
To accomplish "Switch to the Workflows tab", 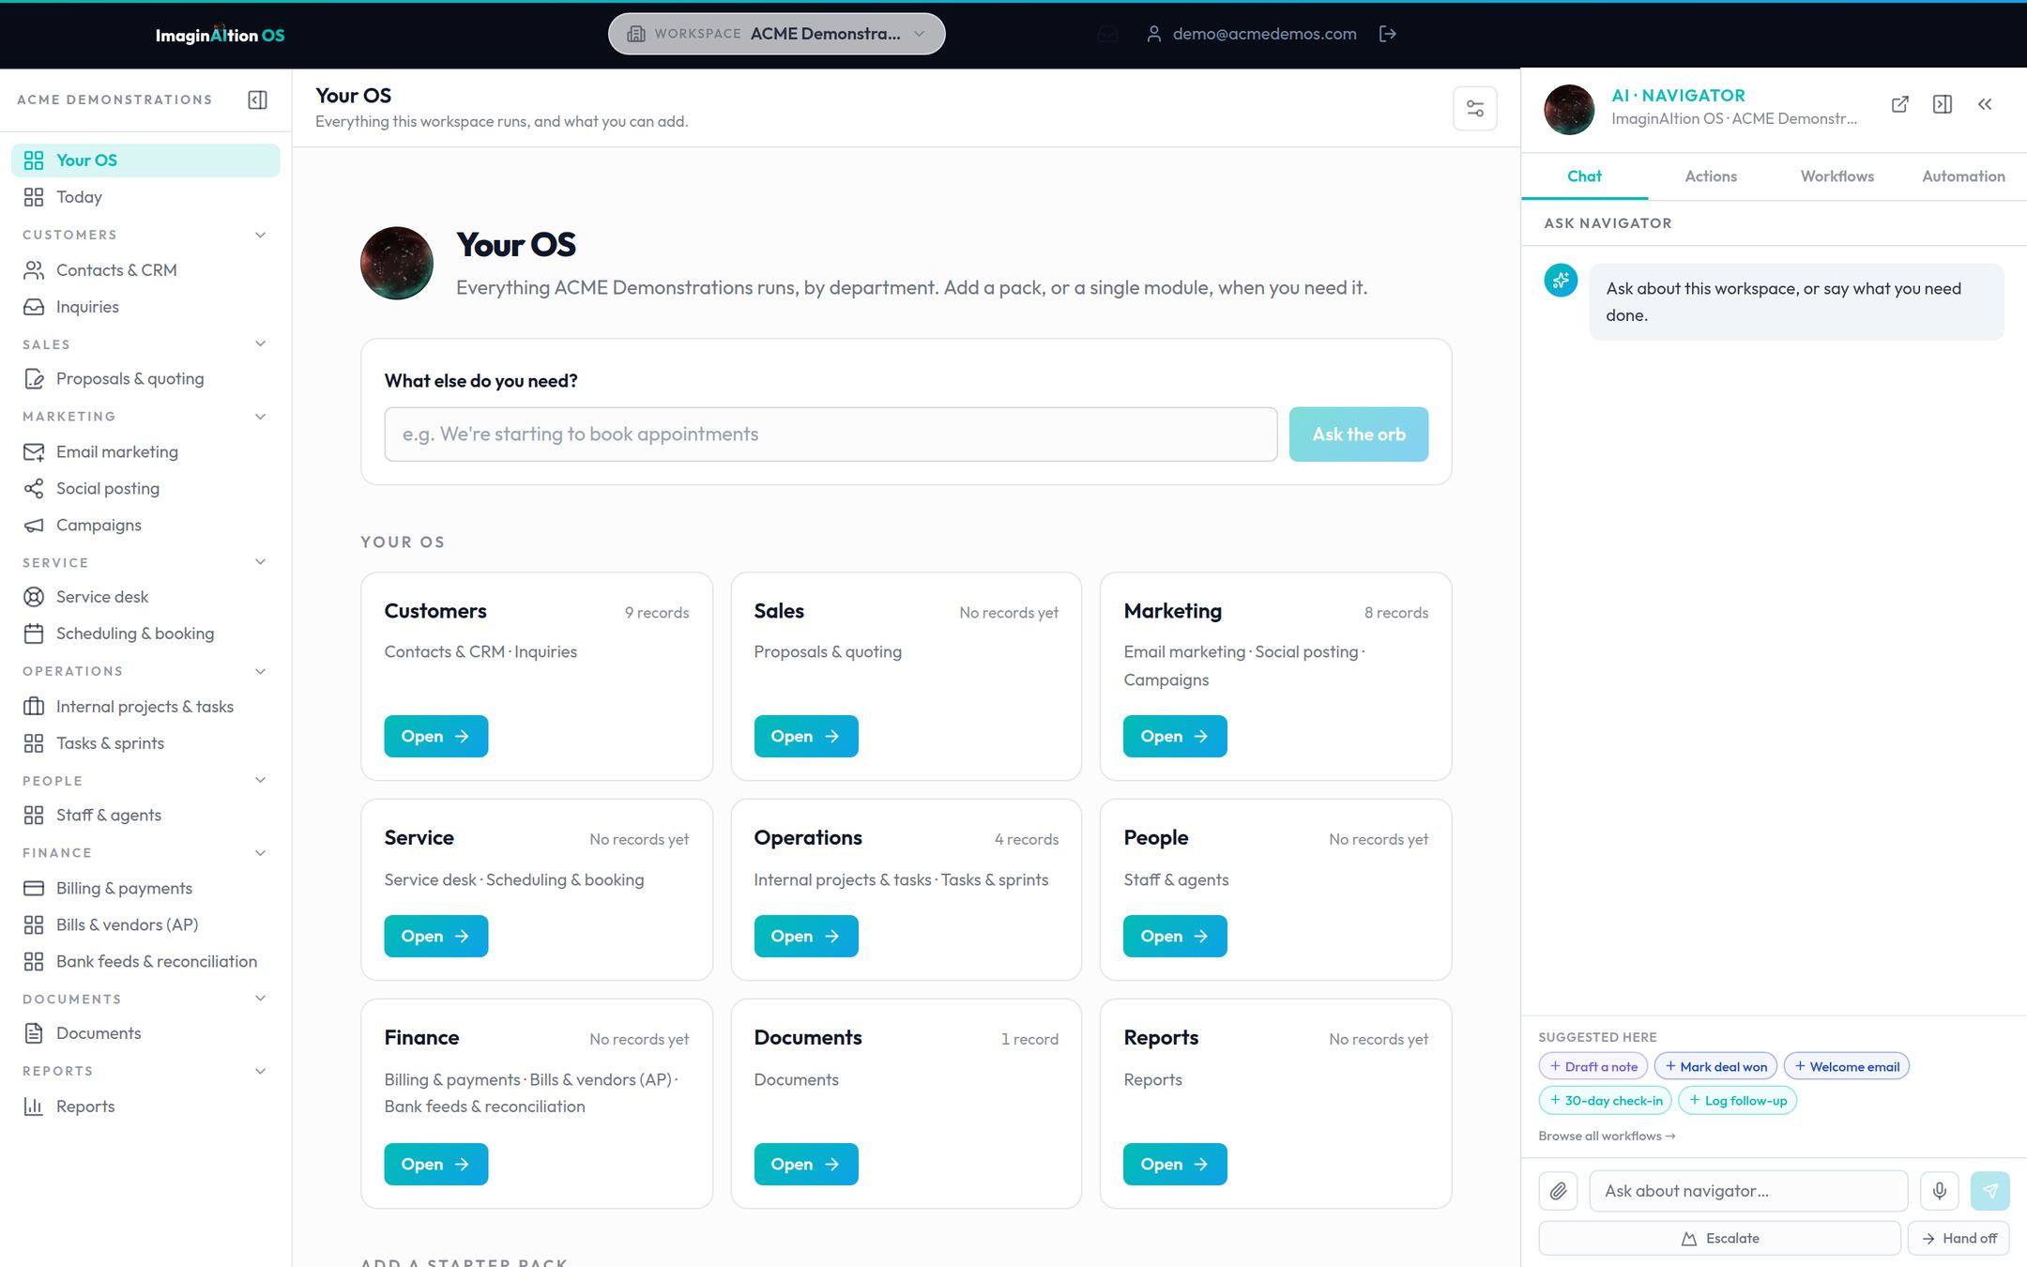I will pos(1836,176).
